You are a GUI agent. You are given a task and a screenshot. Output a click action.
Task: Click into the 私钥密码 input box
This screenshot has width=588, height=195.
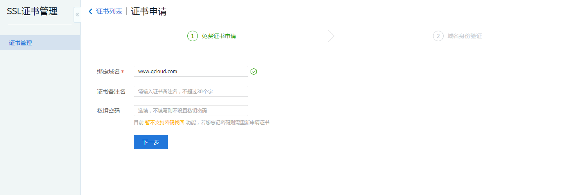(191, 111)
